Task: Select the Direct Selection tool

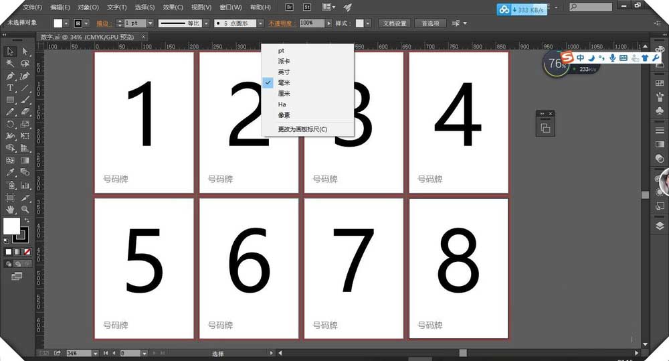Action: pos(25,52)
